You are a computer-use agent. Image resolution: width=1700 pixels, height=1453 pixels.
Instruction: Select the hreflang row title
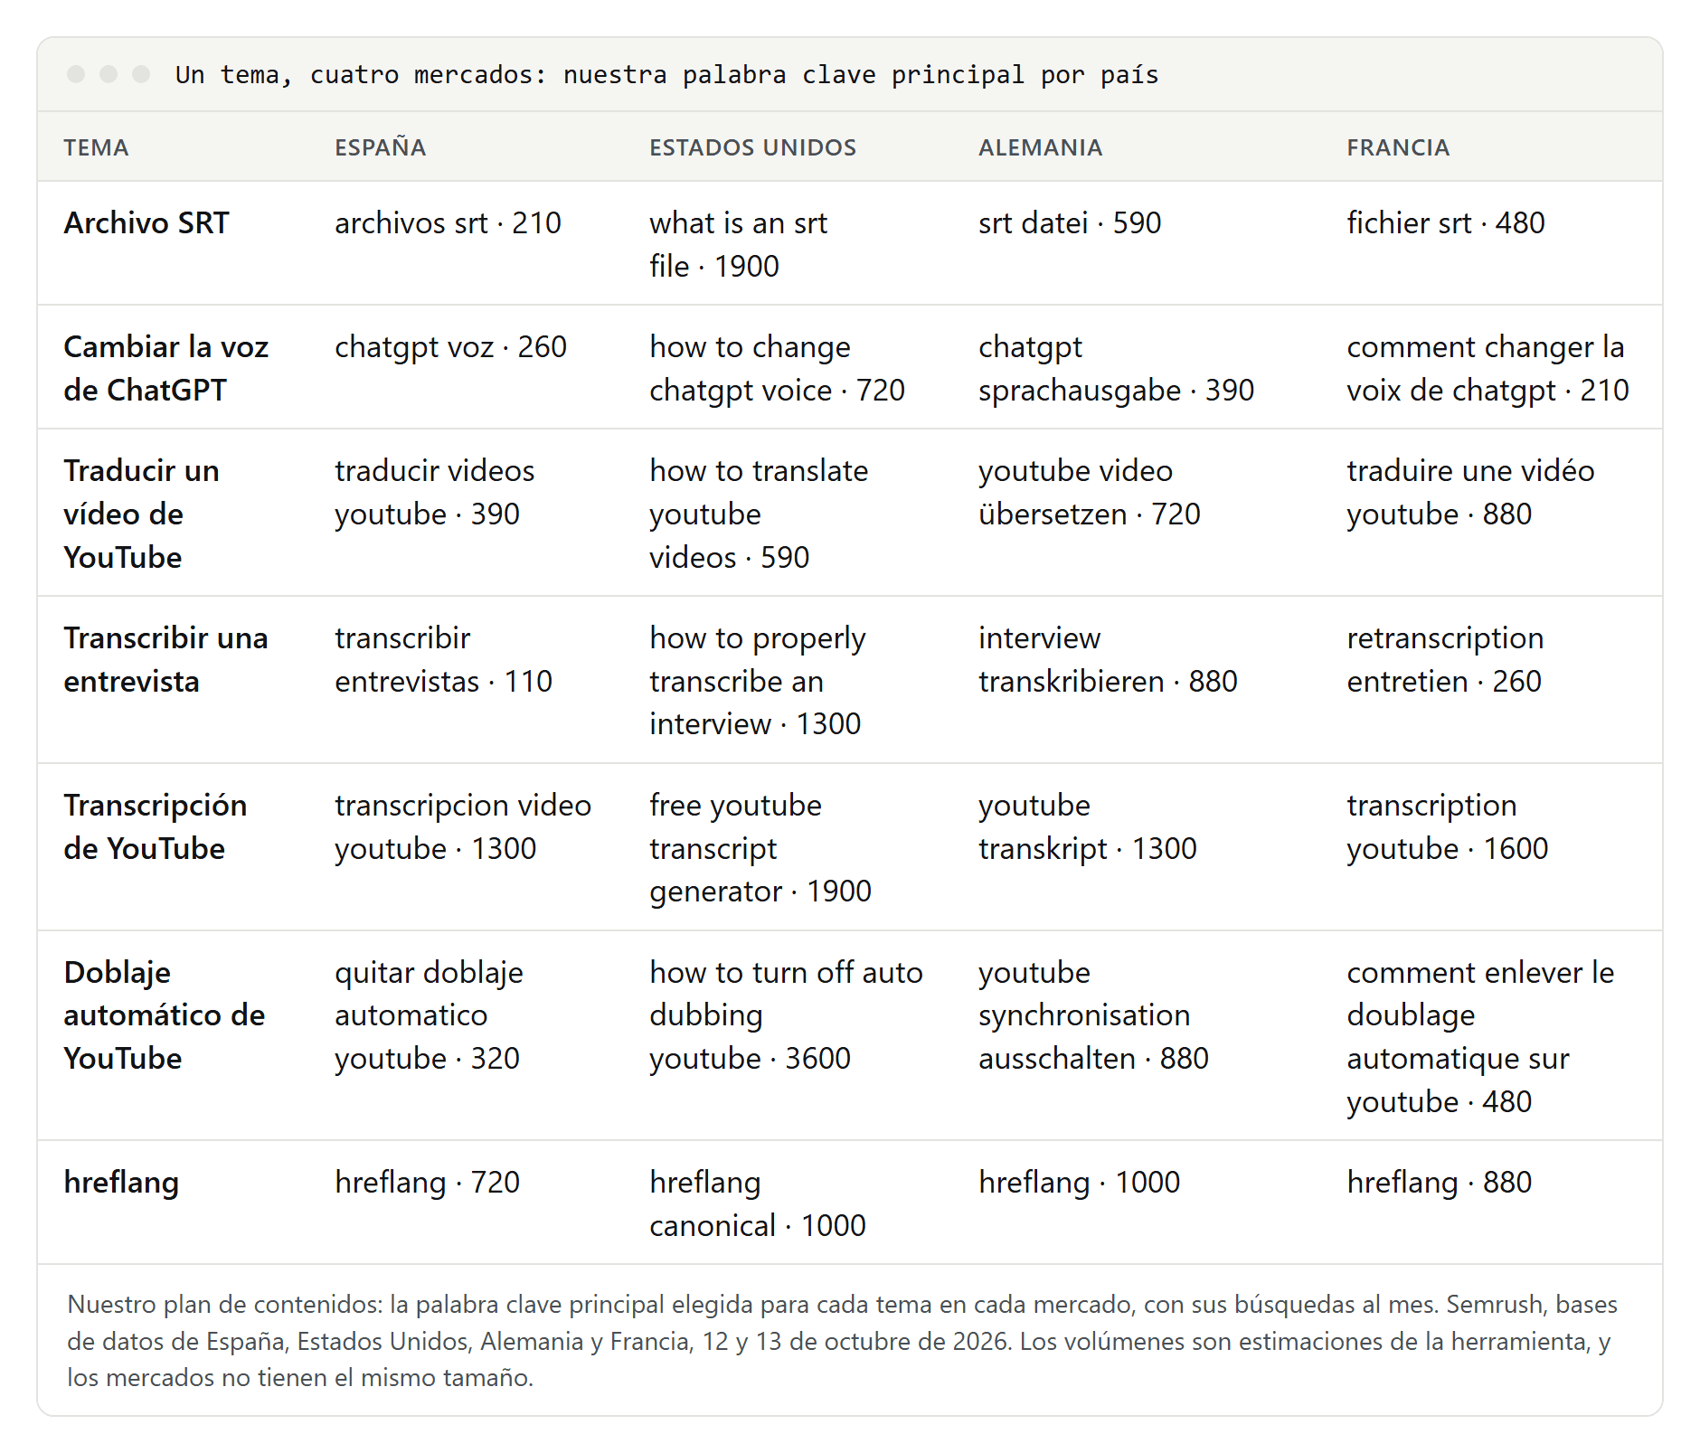tap(121, 1182)
